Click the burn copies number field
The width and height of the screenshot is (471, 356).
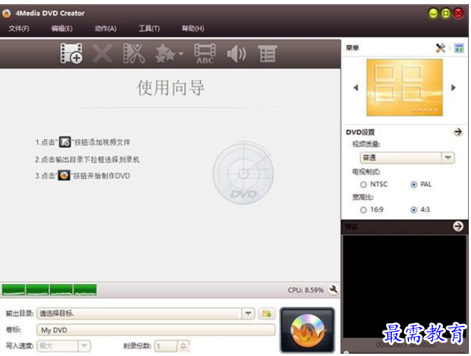(x=166, y=346)
